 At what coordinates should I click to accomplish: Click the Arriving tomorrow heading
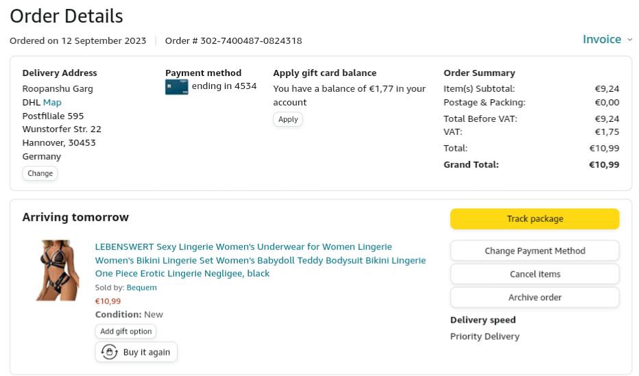[x=75, y=217]
